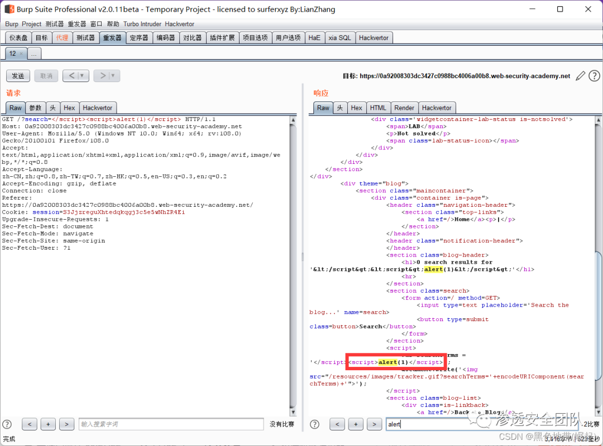Open the back history dropdown arrow

click(82, 76)
